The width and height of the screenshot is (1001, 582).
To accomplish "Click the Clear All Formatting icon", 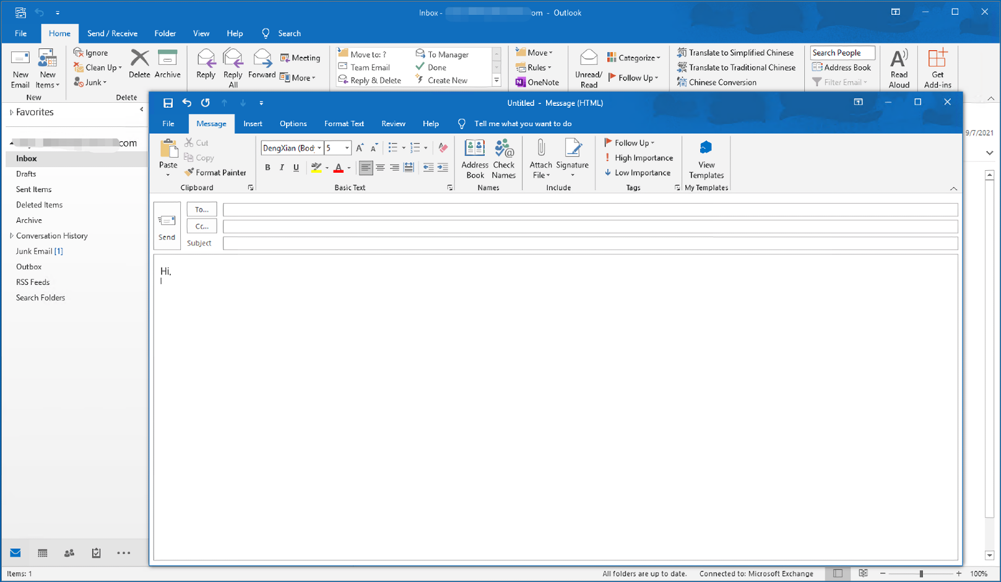I will click(443, 148).
